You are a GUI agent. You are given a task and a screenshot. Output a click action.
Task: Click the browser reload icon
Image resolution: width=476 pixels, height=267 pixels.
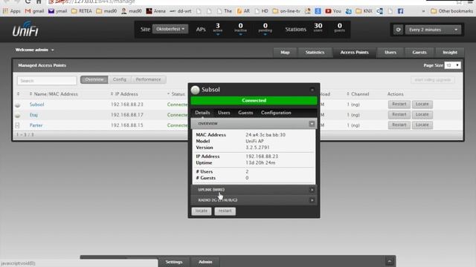pos(28,1)
